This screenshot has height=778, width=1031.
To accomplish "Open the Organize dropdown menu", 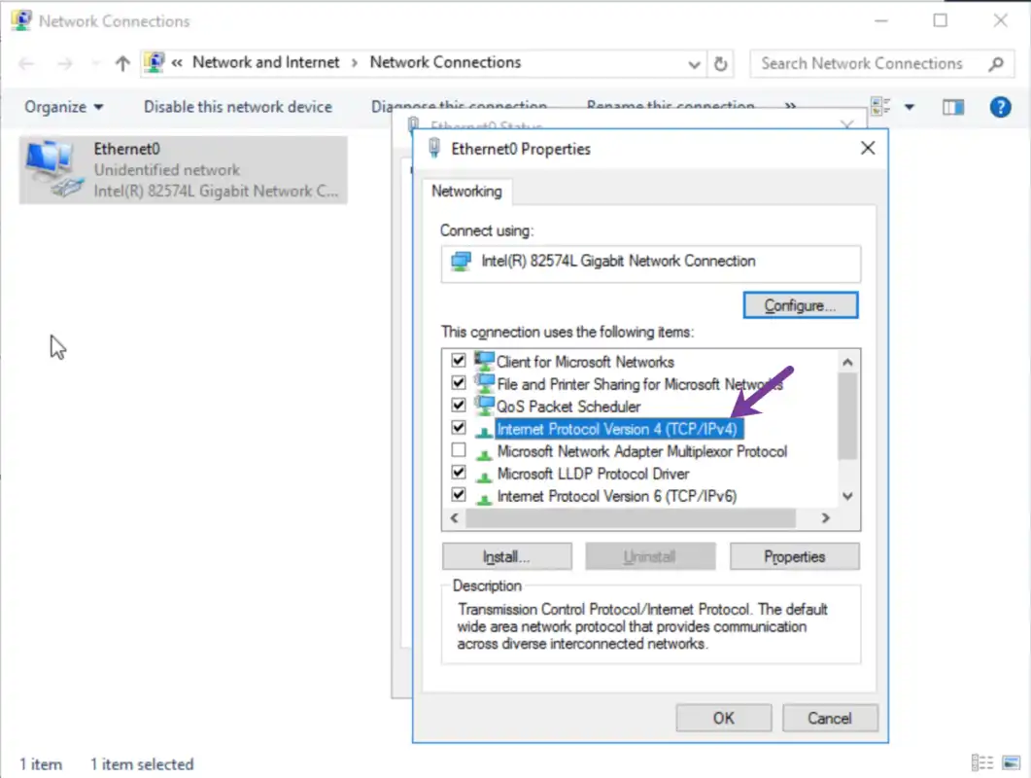I will pyautogui.click(x=63, y=107).
